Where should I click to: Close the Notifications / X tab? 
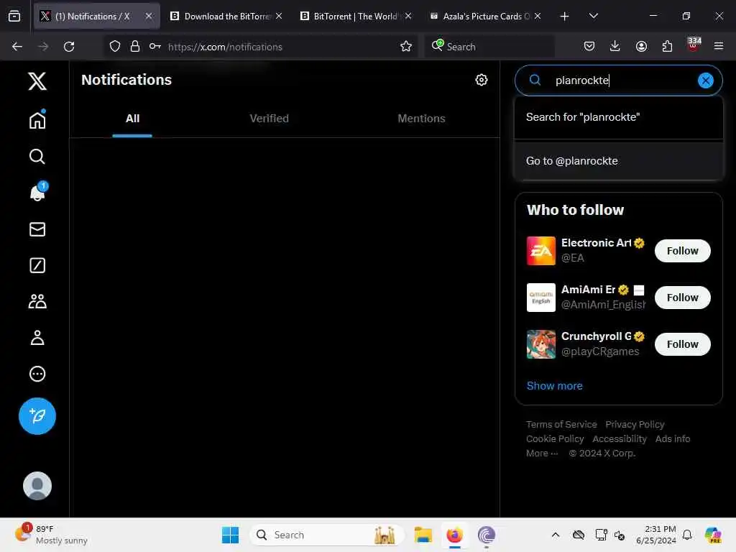pos(149,16)
